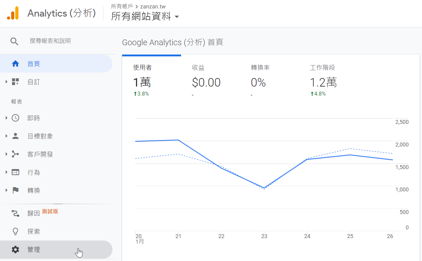The image size is (422, 261).
Task: Open the 自訂 navigation item
Action: coord(56,82)
